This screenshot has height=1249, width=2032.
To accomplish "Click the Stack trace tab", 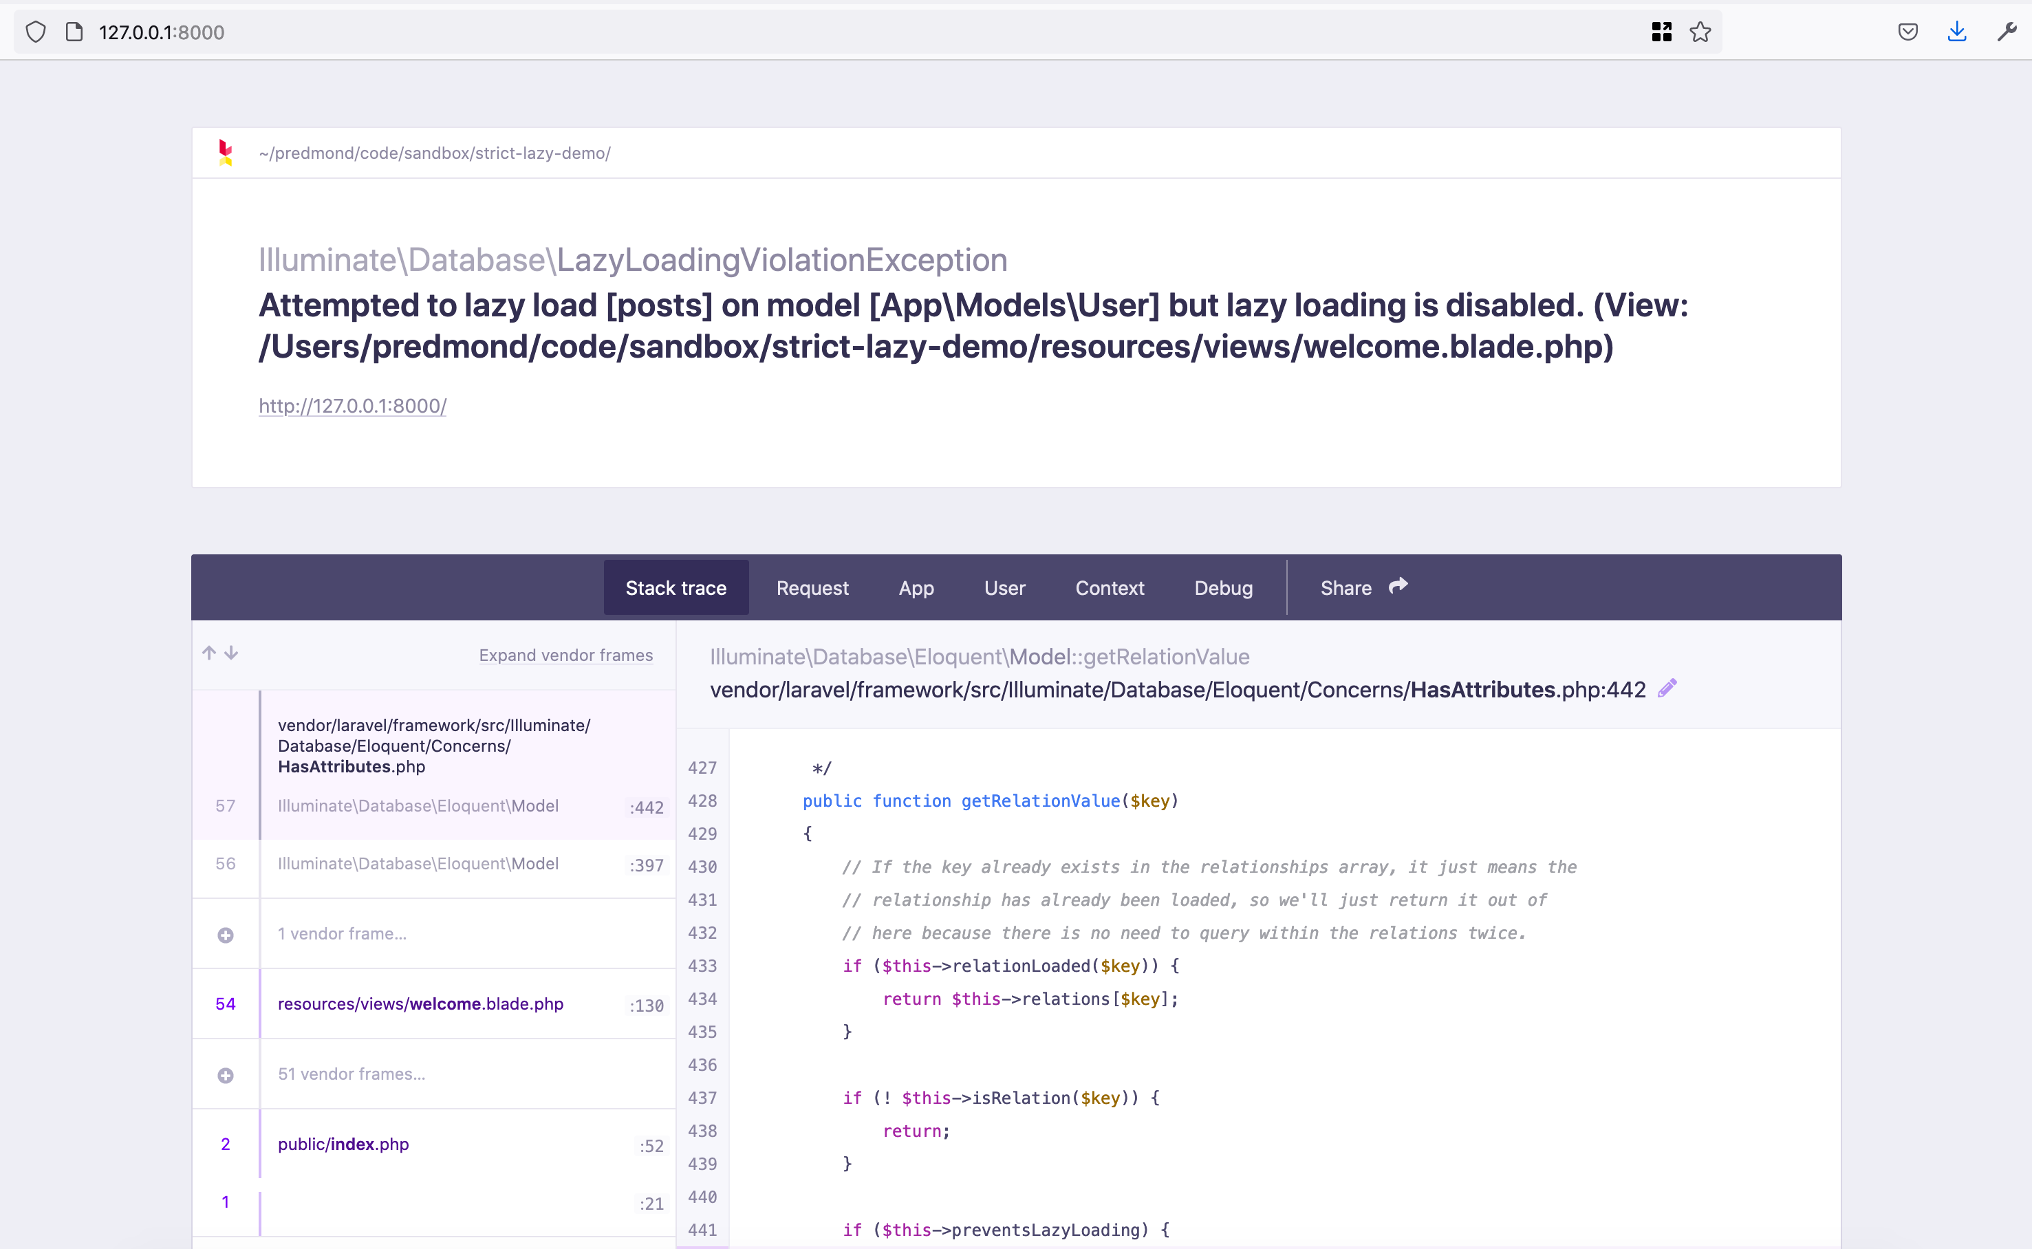I will pyautogui.click(x=675, y=587).
